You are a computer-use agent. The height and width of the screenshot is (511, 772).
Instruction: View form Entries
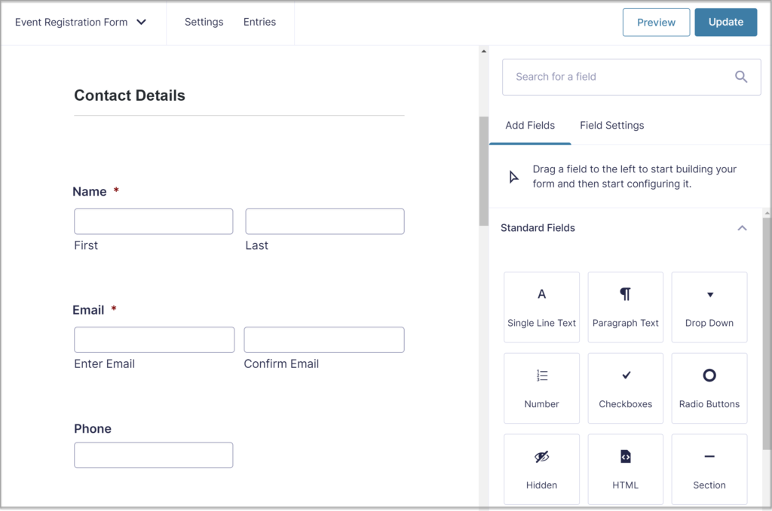pos(259,22)
